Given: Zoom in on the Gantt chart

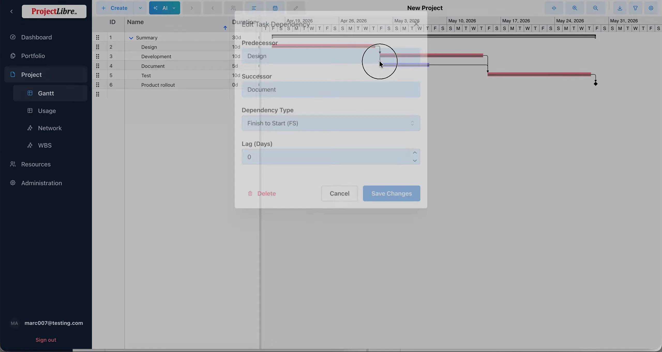Looking at the screenshot, I should point(575,8).
